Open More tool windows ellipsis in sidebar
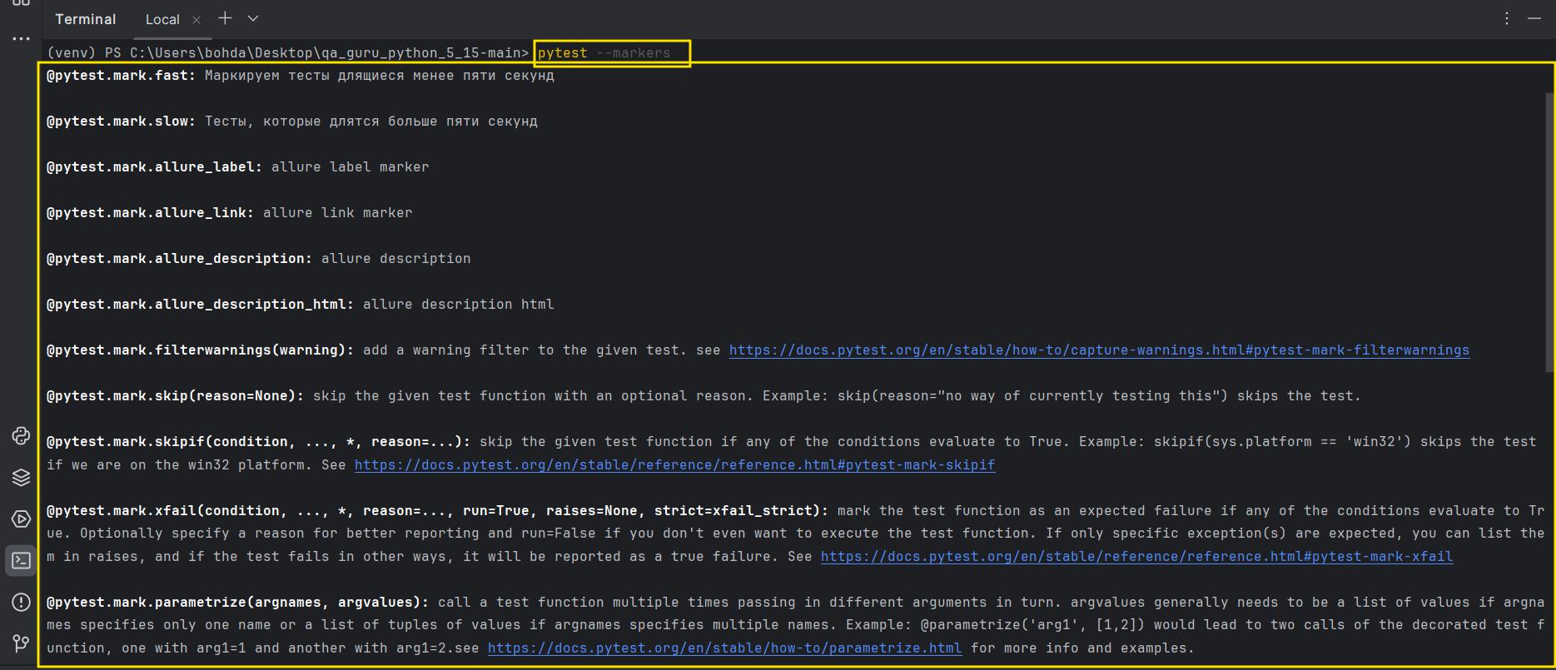Screen dimensions: 1556x670 (21, 38)
